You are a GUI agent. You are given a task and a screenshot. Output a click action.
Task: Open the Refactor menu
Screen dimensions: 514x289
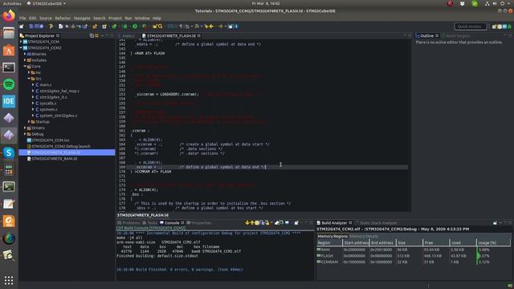click(63, 18)
